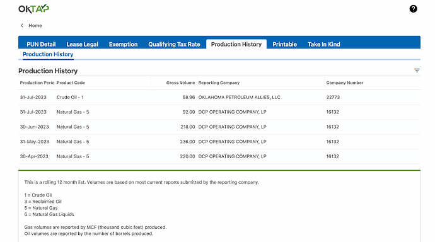Viewport: 435px width, 242px height.
Task: Open the help question mark icon
Action: [413, 9]
